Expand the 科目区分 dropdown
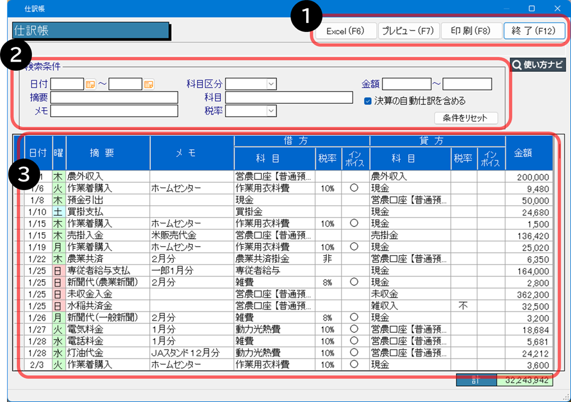571x402 pixels. (x=271, y=84)
